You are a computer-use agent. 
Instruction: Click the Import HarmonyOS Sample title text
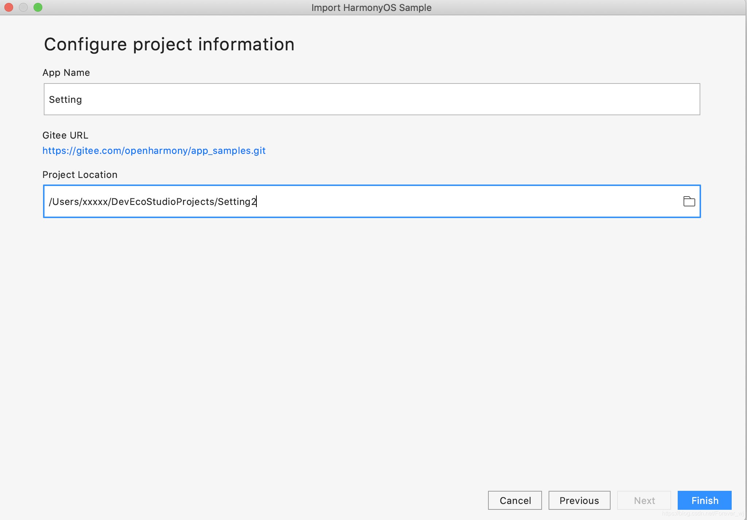pyautogui.click(x=371, y=8)
